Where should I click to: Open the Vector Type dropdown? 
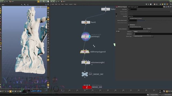pos(143,36)
